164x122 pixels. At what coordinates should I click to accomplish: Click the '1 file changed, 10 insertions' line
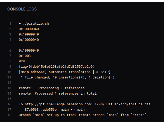tap(67, 77)
